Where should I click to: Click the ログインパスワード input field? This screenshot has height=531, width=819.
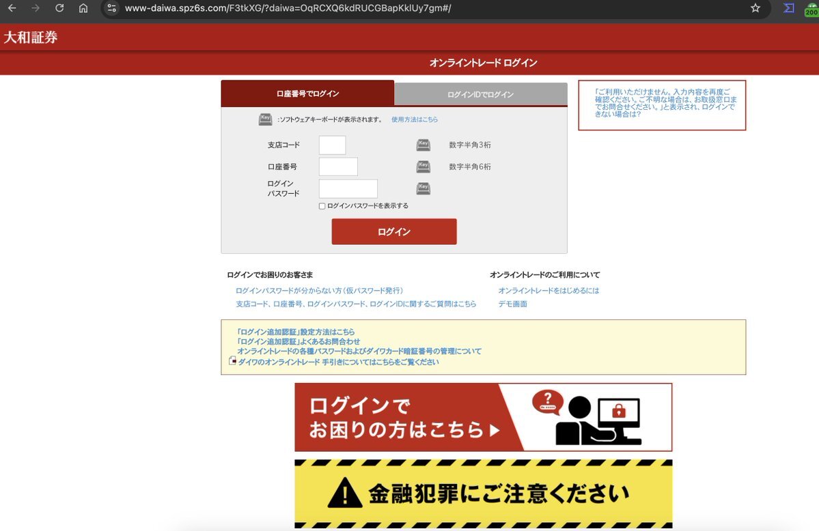[348, 188]
